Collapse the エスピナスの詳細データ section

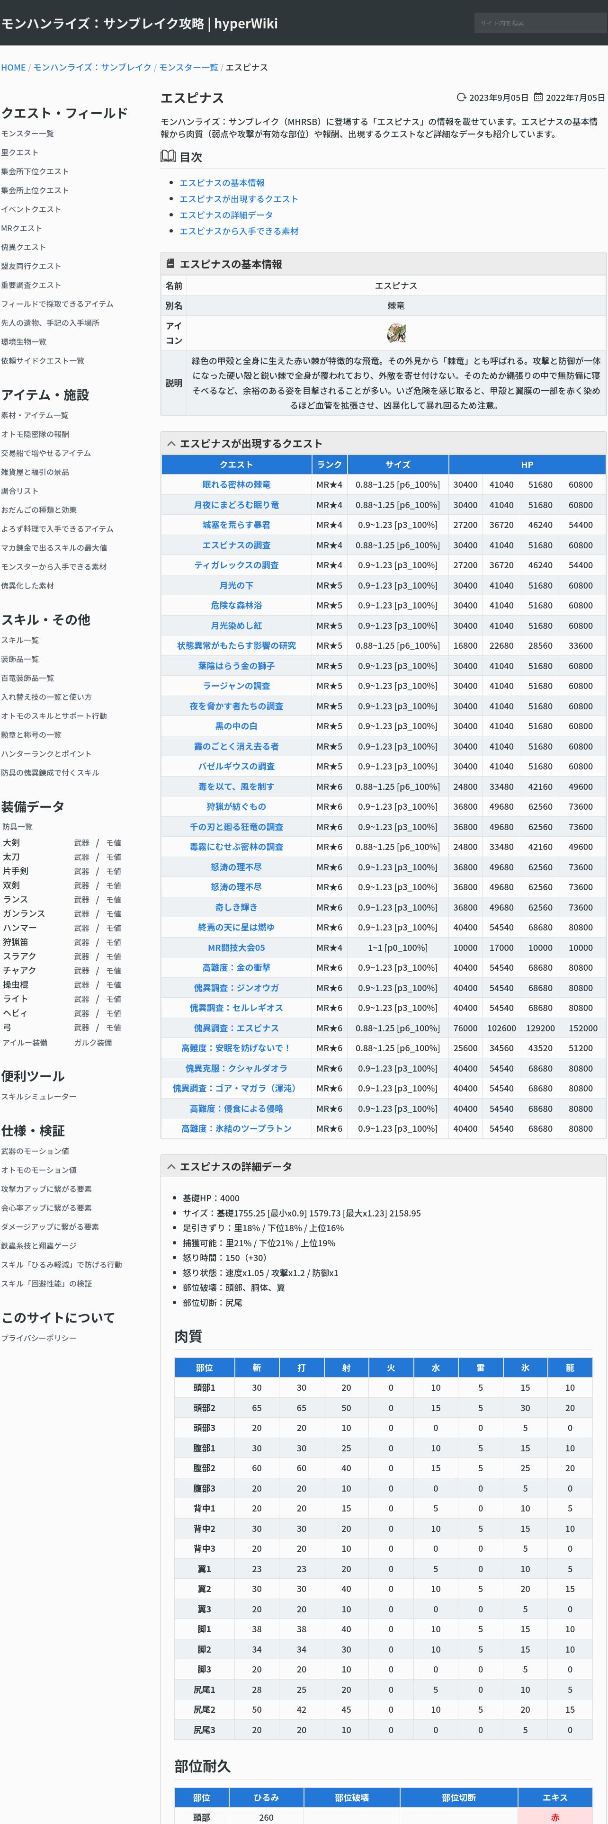click(x=171, y=1166)
